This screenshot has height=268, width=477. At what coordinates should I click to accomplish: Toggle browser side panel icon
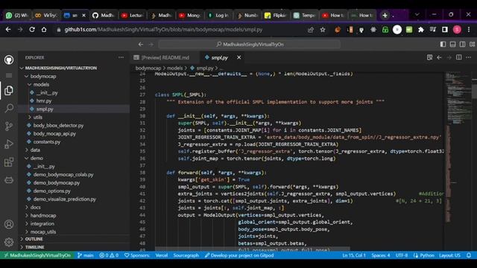[x=445, y=30]
